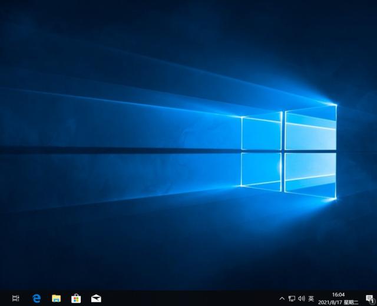Click lower-left pane of wallpaper Windows logo
This screenshot has width=377, height=306.
(262, 170)
